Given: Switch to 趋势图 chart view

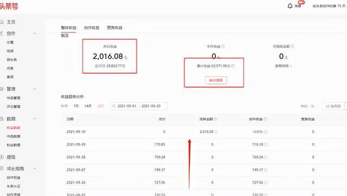Looking at the screenshot, I should [333, 106].
